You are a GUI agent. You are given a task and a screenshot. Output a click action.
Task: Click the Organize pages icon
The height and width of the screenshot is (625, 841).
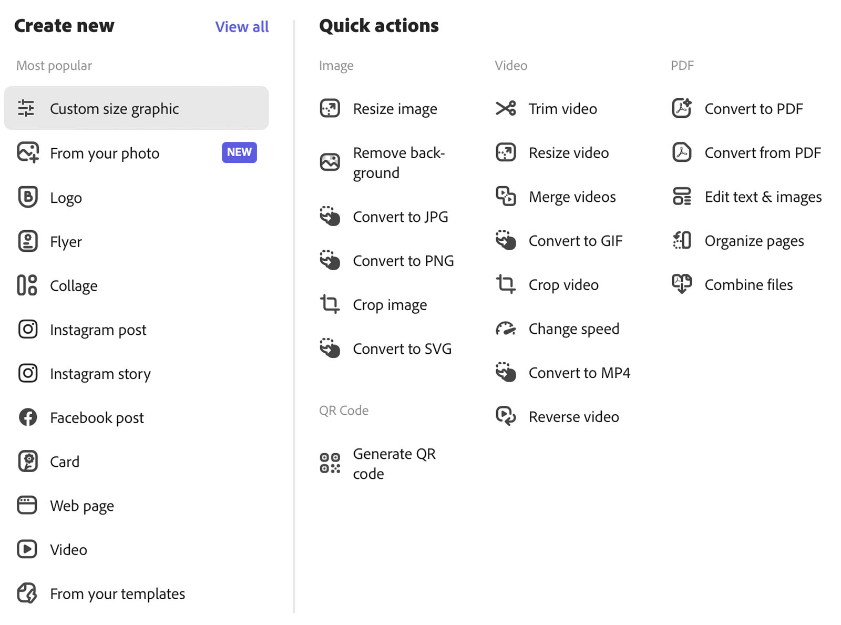click(681, 240)
